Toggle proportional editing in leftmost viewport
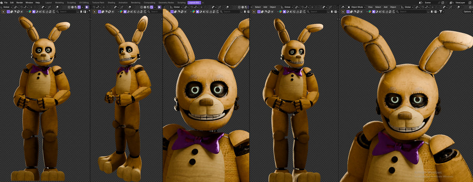The width and height of the screenshot is (473, 182). click(x=31, y=7)
